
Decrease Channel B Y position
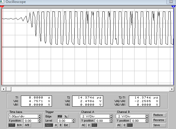click(x=147, y=122)
